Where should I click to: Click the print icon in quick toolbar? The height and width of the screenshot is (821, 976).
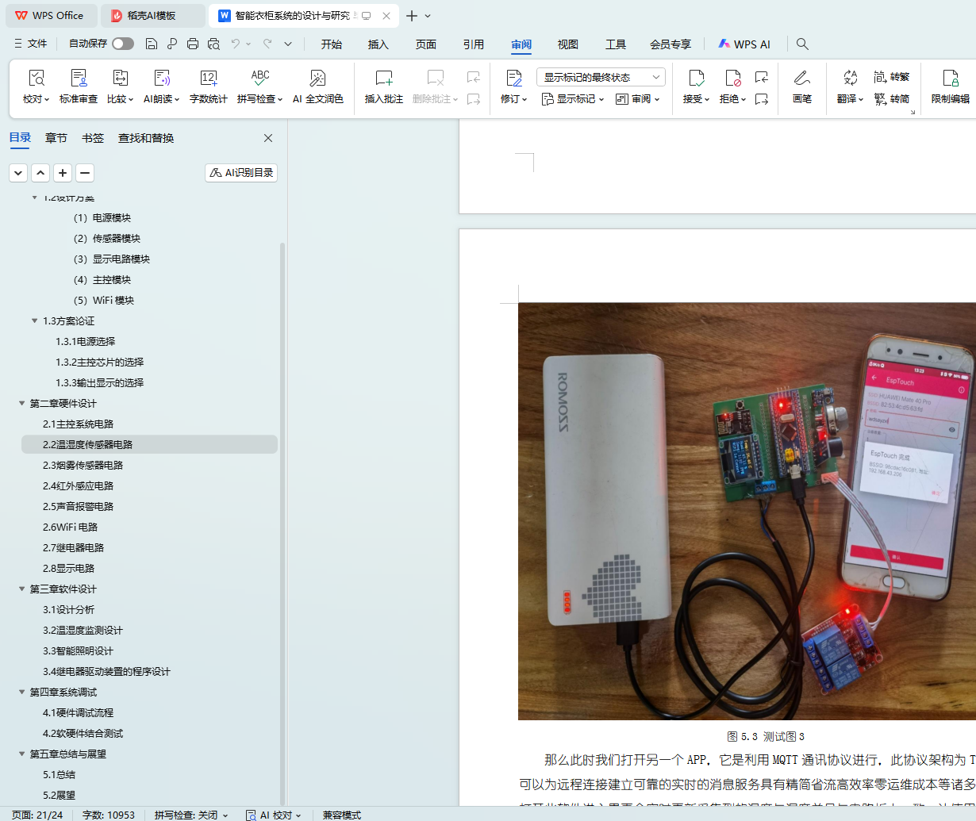pos(193,44)
